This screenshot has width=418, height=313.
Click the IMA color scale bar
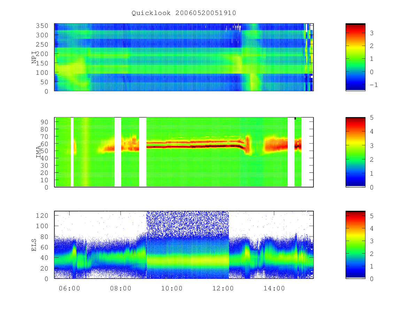pos(355,152)
